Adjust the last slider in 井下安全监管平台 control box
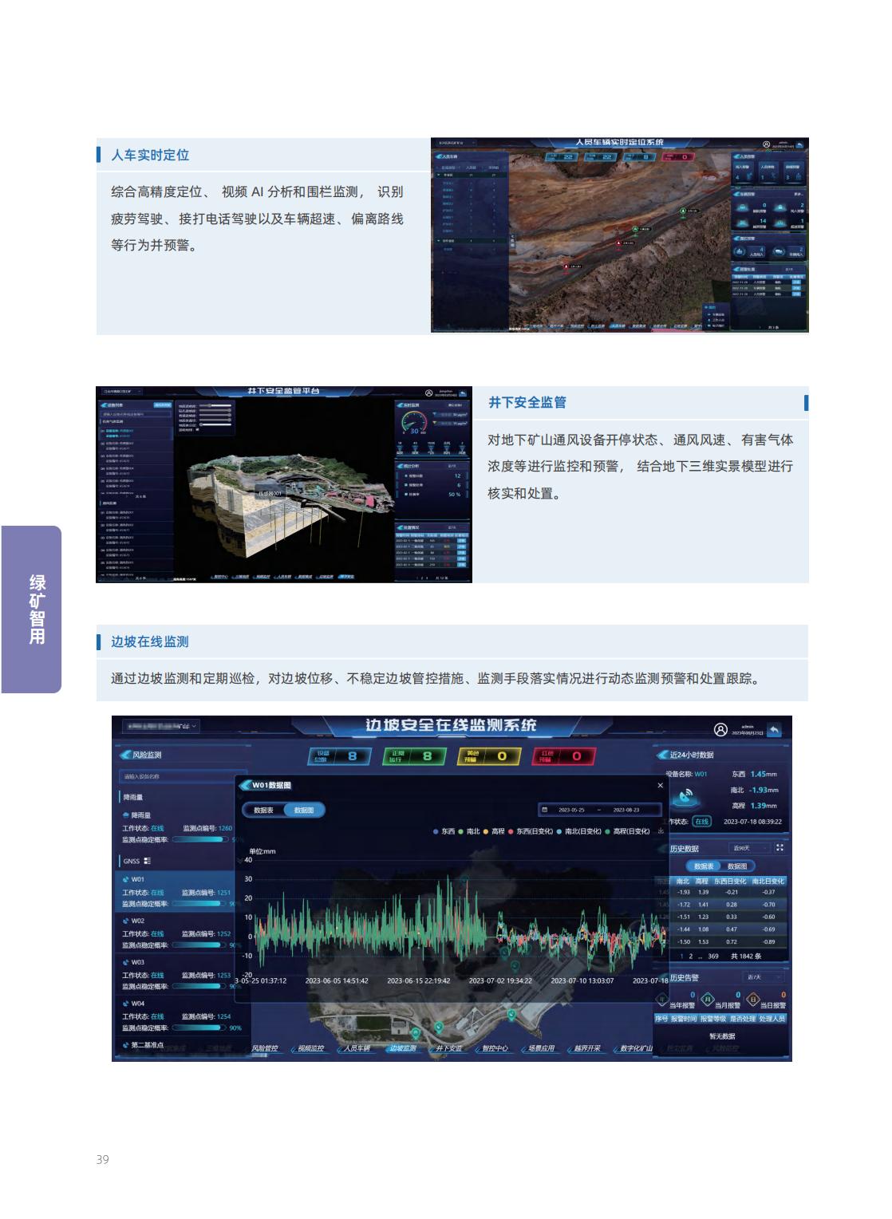This screenshot has height=1219, width=892. [x=215, y=424]
